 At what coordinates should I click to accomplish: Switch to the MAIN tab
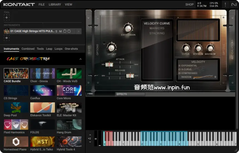pos(90,94)
